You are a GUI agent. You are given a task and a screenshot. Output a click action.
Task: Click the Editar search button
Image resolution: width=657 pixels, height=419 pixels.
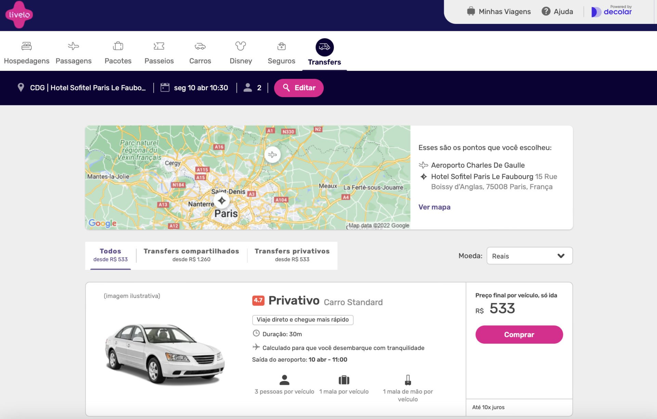pyautogui.click(x=299, y=88)
